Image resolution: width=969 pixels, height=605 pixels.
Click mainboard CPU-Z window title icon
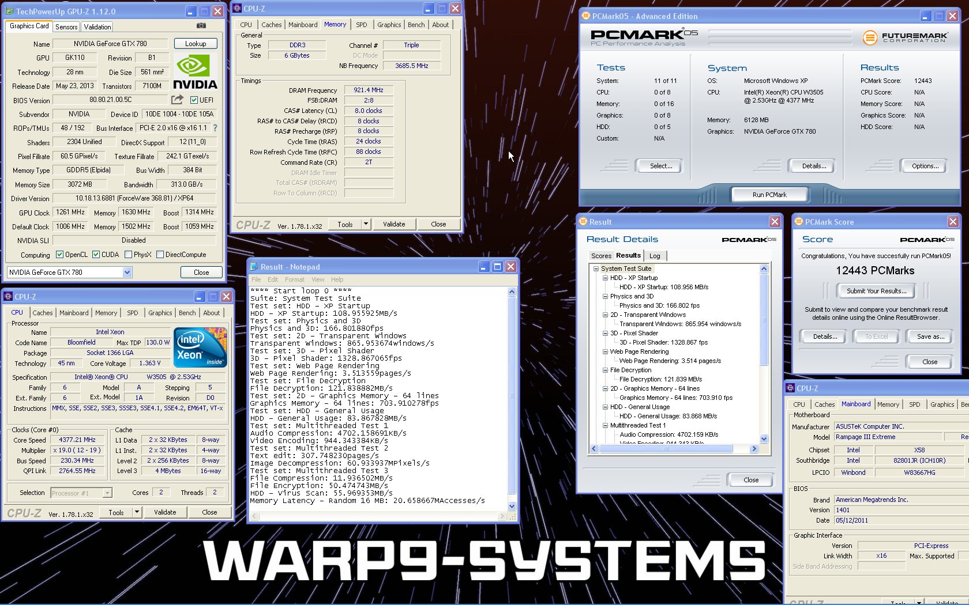pos(791,388)
